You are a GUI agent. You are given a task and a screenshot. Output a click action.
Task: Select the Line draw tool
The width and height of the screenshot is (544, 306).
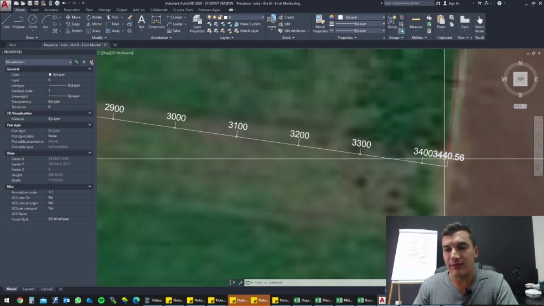coord(6,22)
